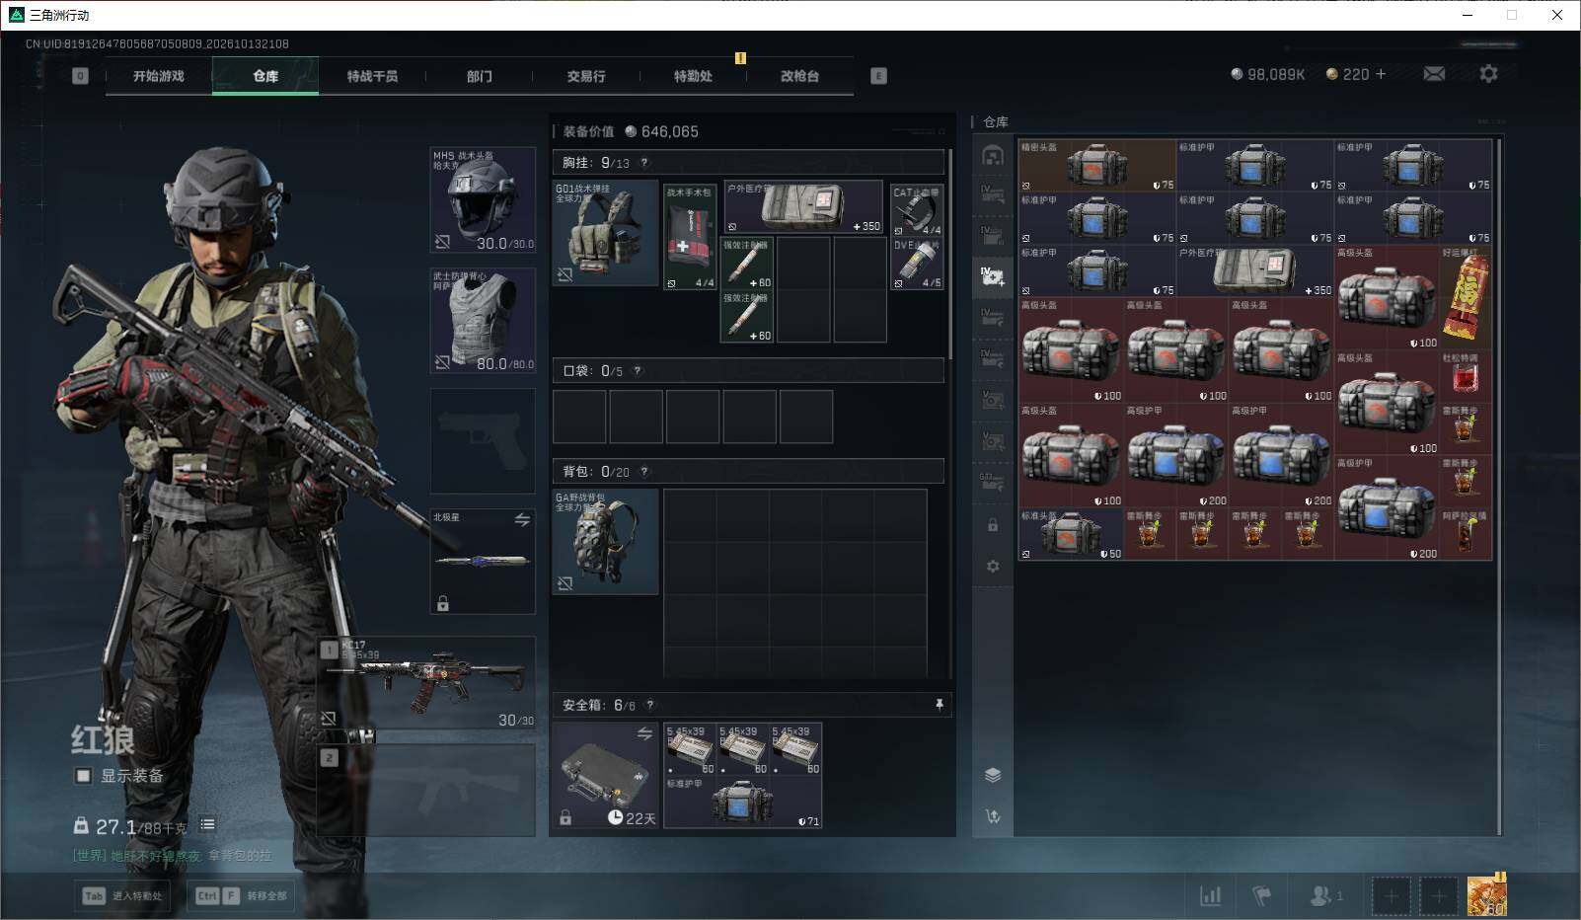
Task: Go to the 部门 tab
Action: pyautogui.click(x=479, y=76)
